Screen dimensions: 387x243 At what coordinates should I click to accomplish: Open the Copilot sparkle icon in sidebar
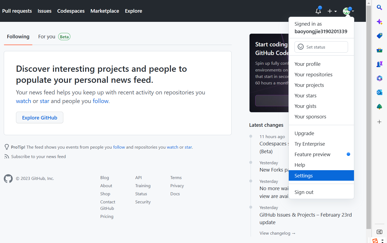point(379,22)
